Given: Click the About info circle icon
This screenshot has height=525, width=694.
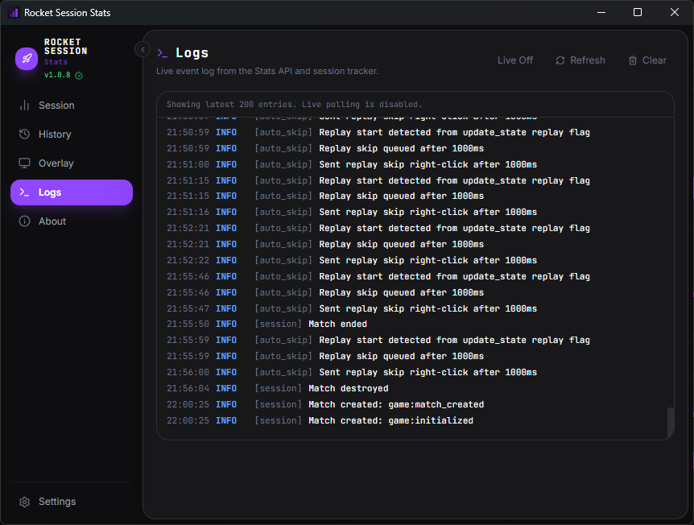Looking at the screenshot, I should [x=24, y=221].
